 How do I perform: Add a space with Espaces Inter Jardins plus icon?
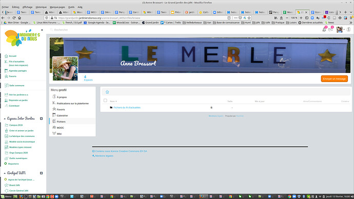(x=42, y=118)
